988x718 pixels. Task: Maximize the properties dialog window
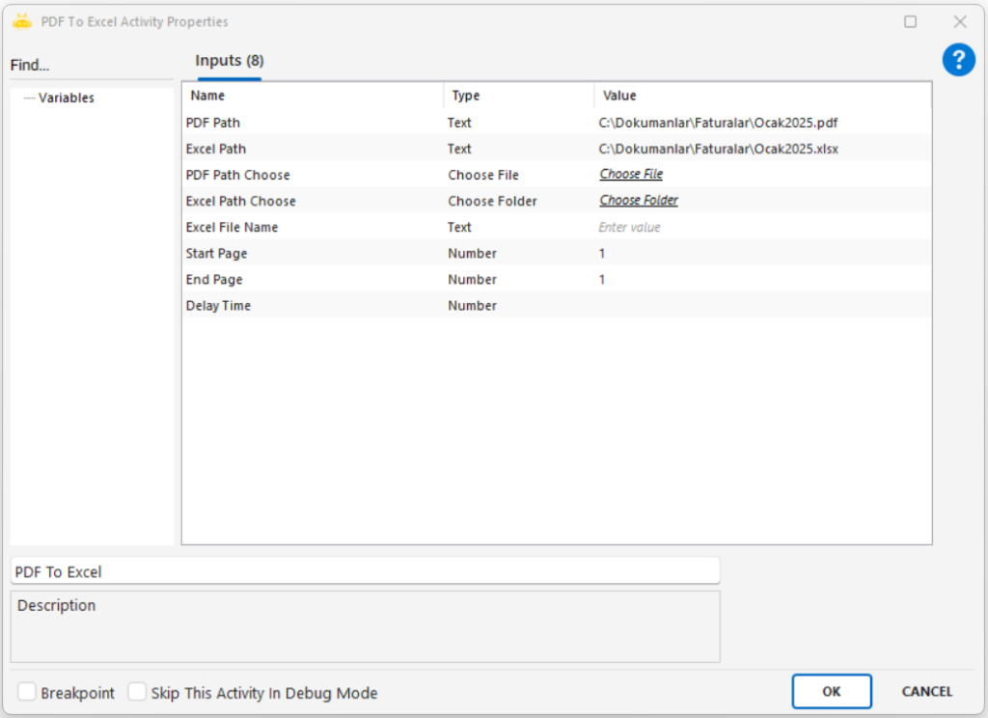910,21
